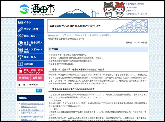
Task: Click the open book icon for 市政情報
Action: [x=20, y=64]
